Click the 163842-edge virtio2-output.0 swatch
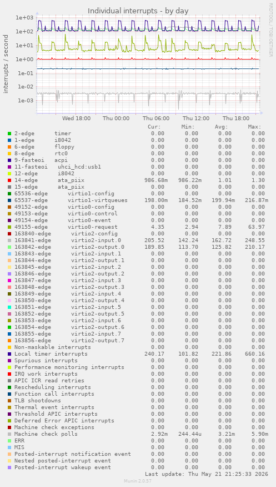Viewport: 276px width, 487px height. (x=9, y=247)
